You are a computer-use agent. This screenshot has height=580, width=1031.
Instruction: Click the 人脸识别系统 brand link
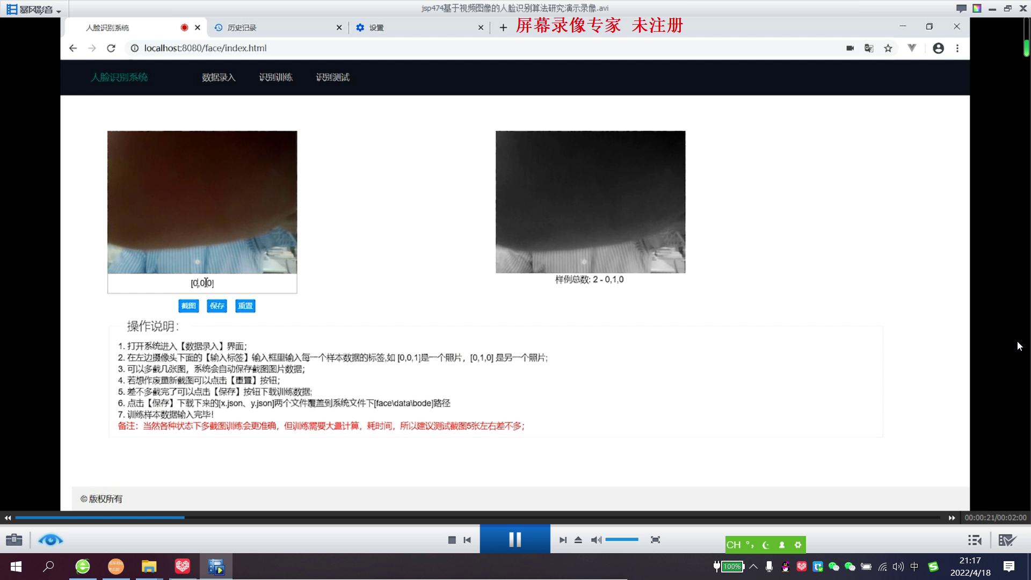tap(119, 77)
